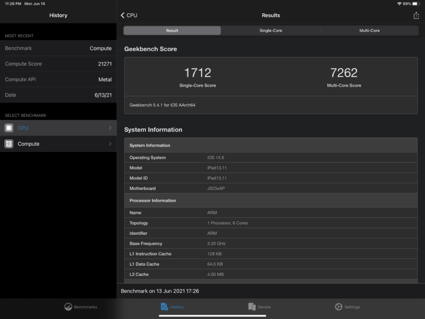Click the 11:26 PM clock in status bar

point(13,4)
